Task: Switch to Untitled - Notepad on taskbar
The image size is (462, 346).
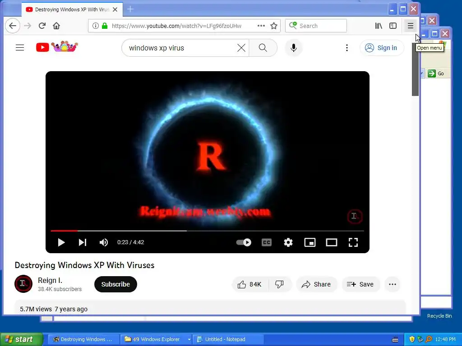Action: pyautogui.click(x=227, y=339)
